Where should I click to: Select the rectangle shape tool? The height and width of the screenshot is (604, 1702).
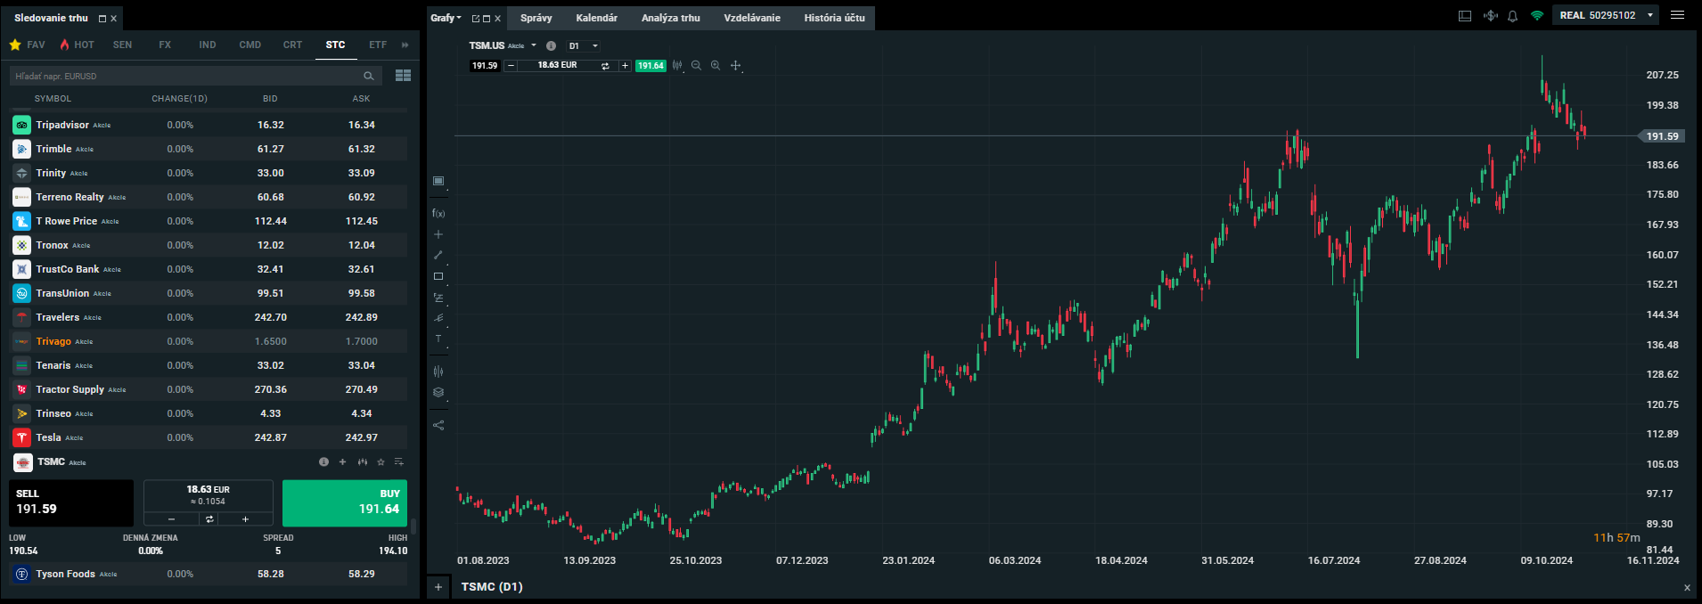438,277
